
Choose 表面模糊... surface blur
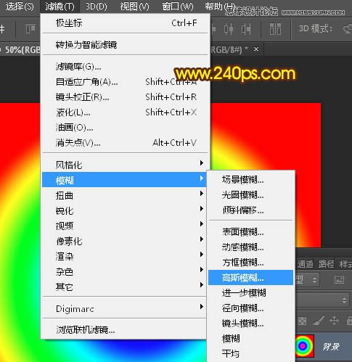[251, 232]
